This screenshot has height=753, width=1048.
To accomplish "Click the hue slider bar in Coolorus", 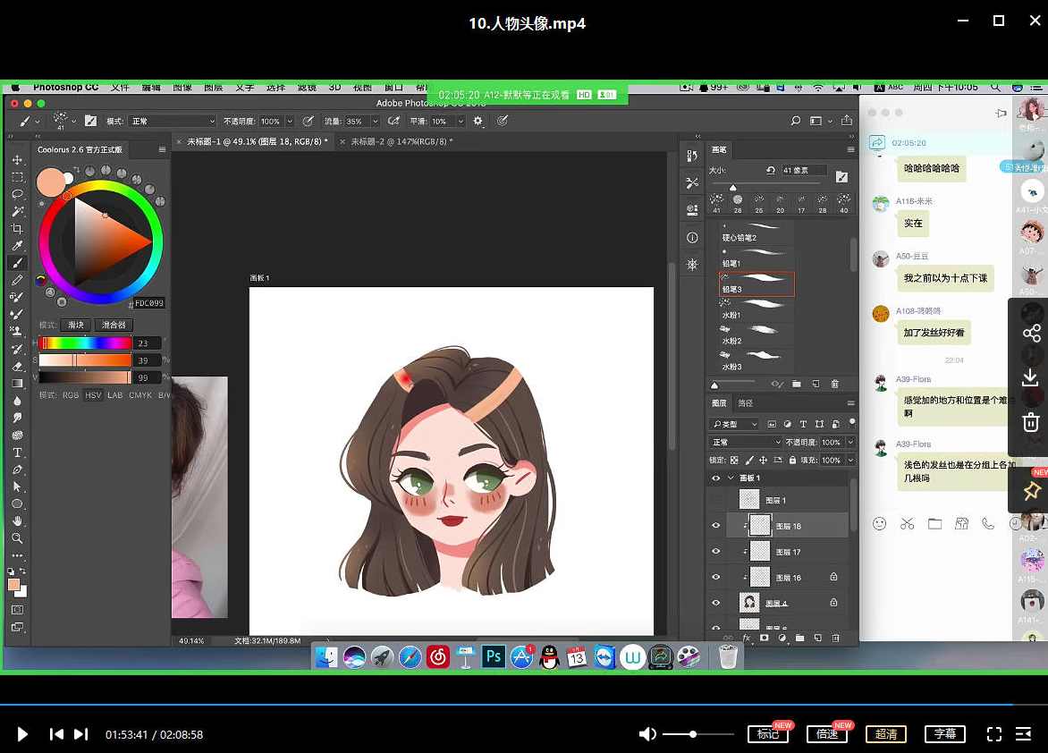I will [87, 343].
